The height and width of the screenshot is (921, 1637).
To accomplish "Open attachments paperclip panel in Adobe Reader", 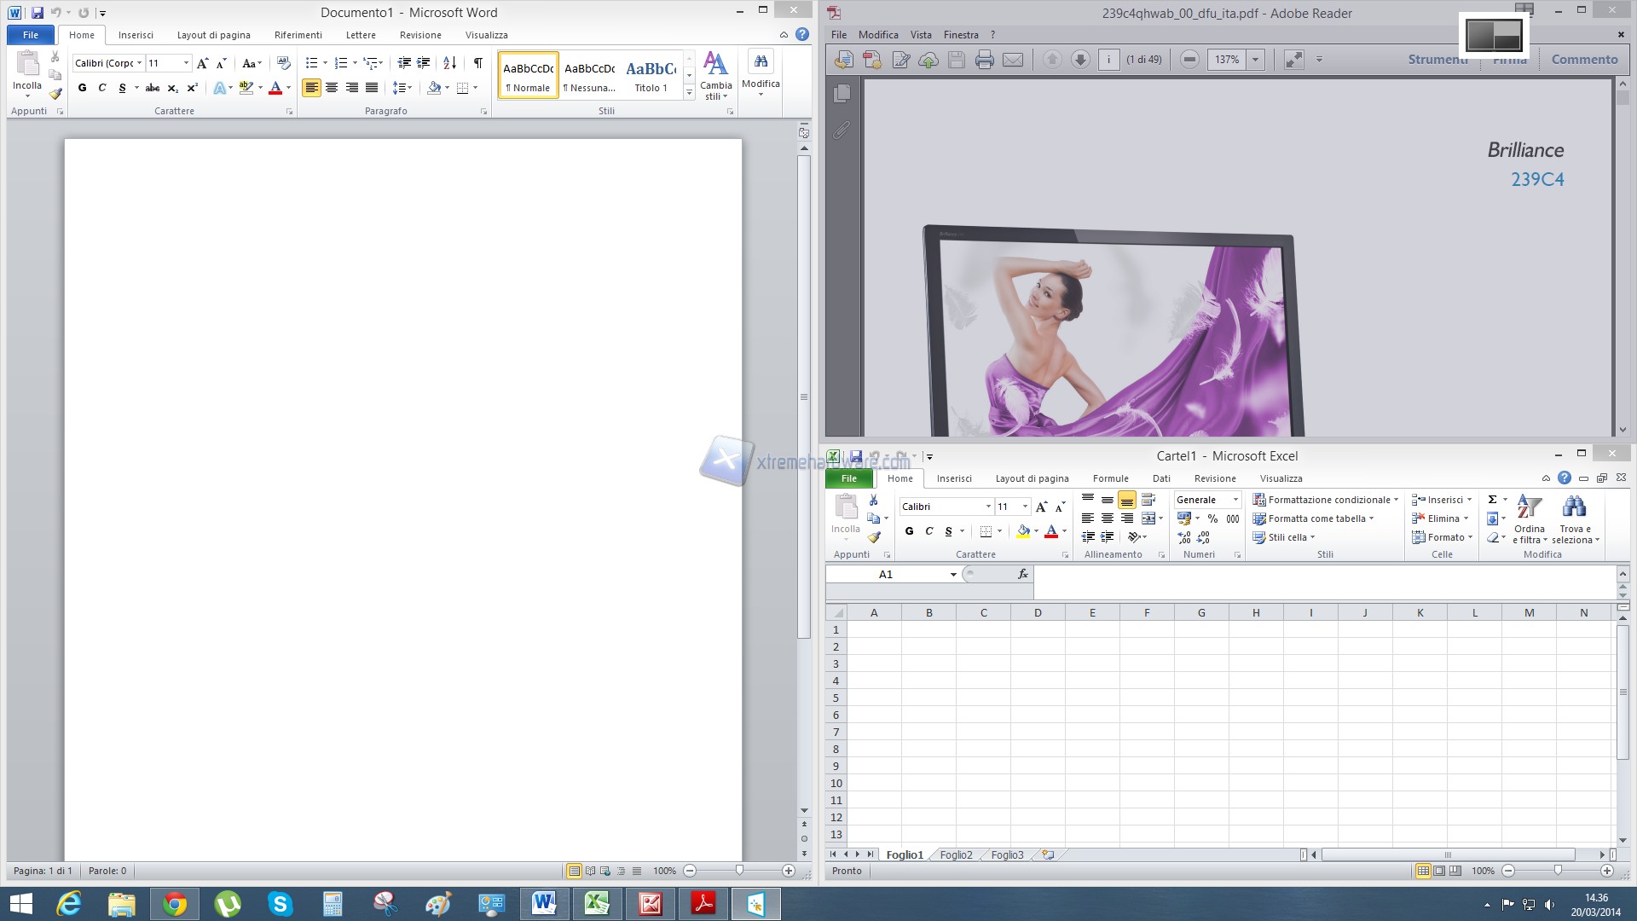I will pos(842,130).
